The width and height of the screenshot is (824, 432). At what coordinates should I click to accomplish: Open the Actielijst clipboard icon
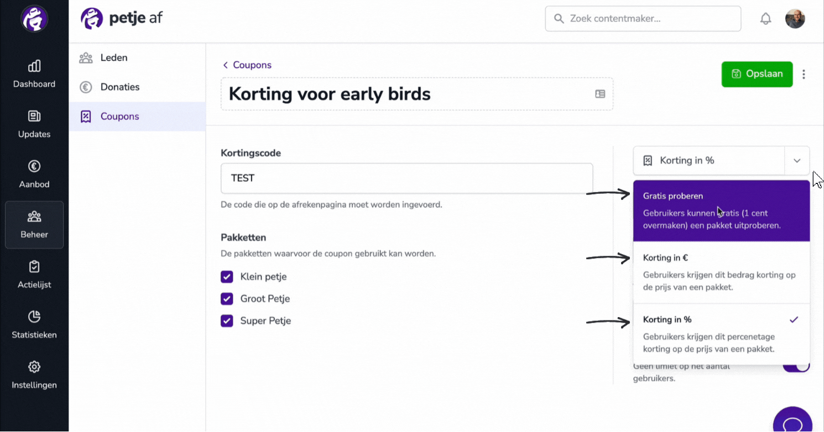pos(34,267)
